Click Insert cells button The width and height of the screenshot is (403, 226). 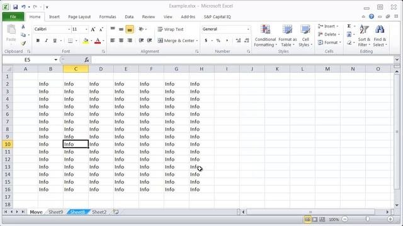tap(328, 26)
